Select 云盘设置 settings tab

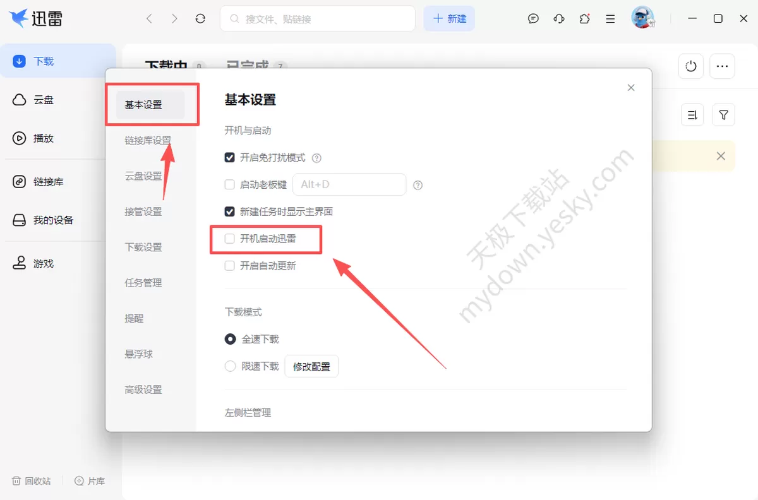(x=143, y=176)
